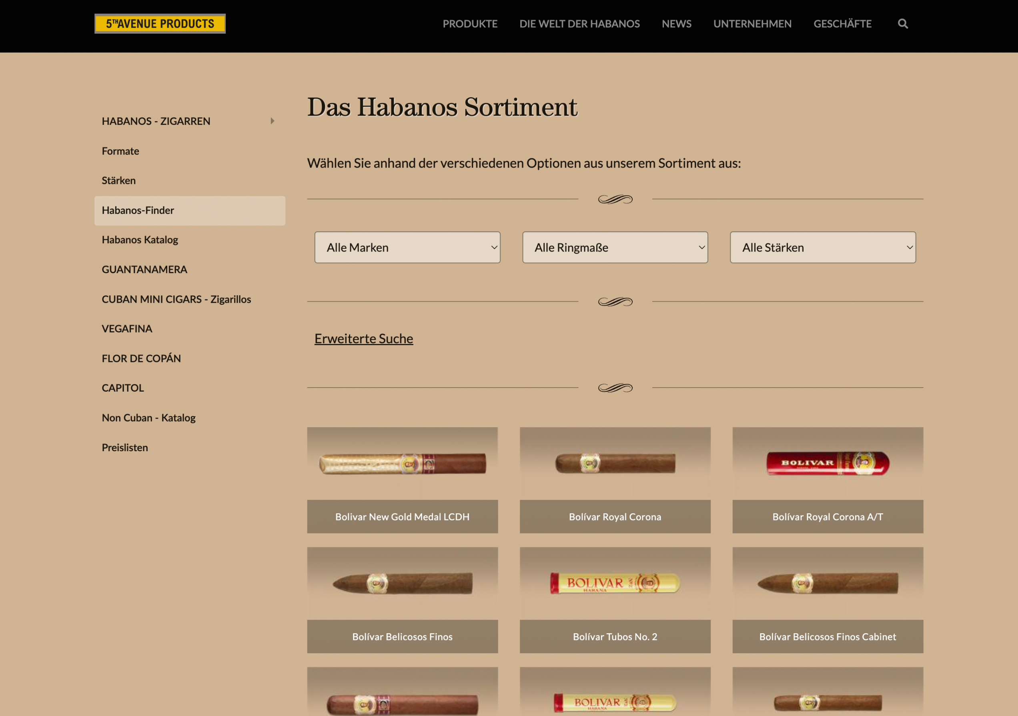Open the Alle Ringmaße dropdown
The image size is (1018, 716).
pos(615,247)
